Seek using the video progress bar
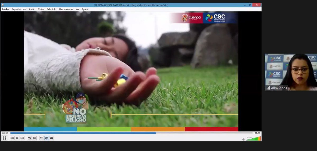 131,133
